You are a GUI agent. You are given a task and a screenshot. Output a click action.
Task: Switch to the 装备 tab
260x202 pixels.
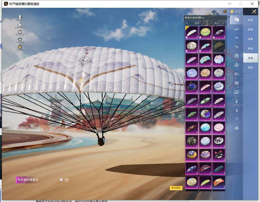coord(250,39)
